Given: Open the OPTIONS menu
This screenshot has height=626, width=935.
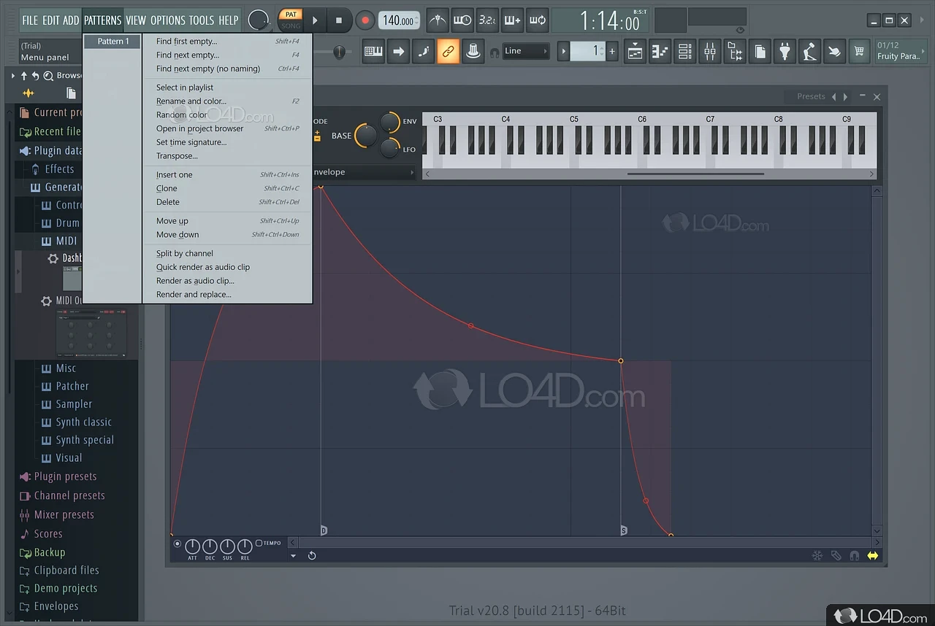Looking at the screenshot, I should (x=168, y=20).
